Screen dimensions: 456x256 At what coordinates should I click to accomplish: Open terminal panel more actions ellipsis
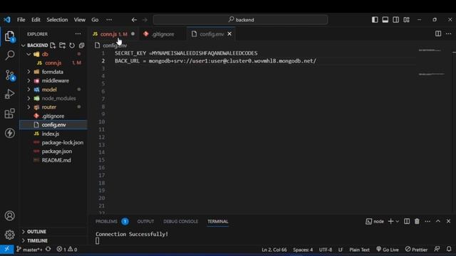click(427, 221)
